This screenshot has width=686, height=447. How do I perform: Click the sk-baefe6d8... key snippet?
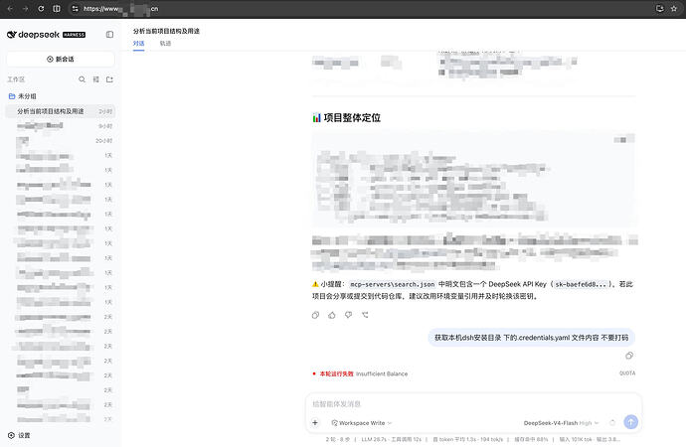pyautogui.click(x=581, y=284)
